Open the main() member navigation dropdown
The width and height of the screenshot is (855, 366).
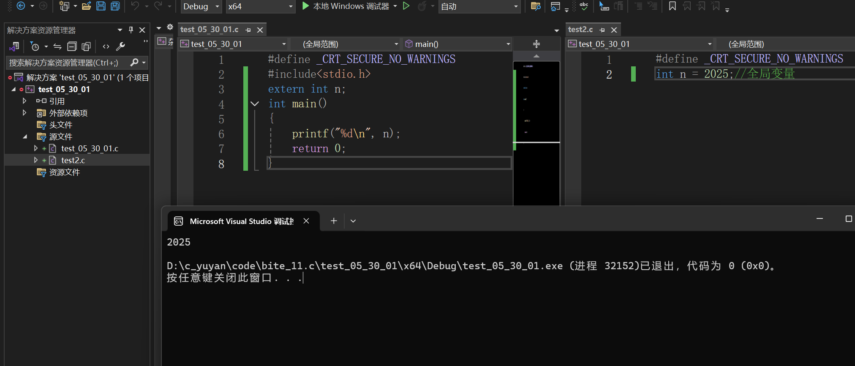[457, 44]
